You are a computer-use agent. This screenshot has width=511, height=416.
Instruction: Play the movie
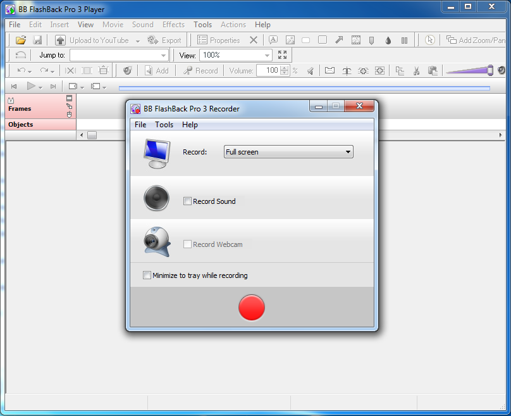click(31, 86)
